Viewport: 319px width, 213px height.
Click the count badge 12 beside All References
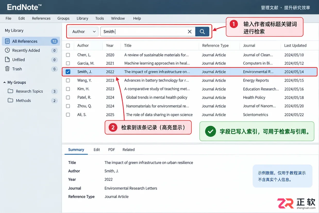coord(54,41)
